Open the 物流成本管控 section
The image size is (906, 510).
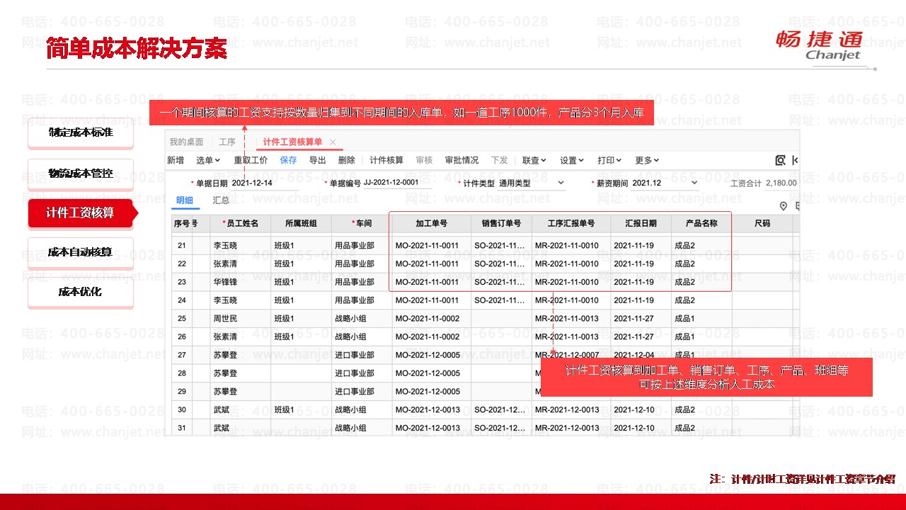pos(81,174)
